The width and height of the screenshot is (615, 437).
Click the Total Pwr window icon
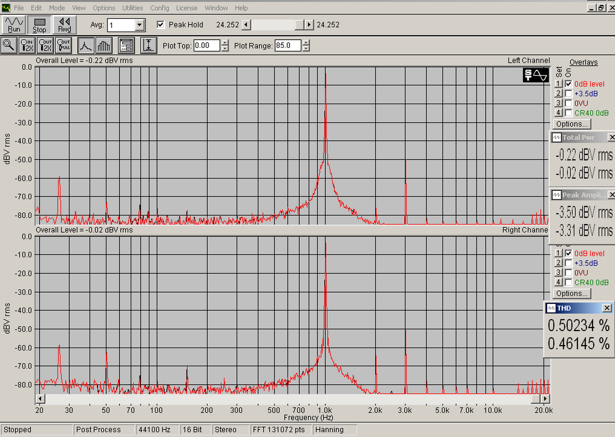pyautogui.click(x=557, y=137)
